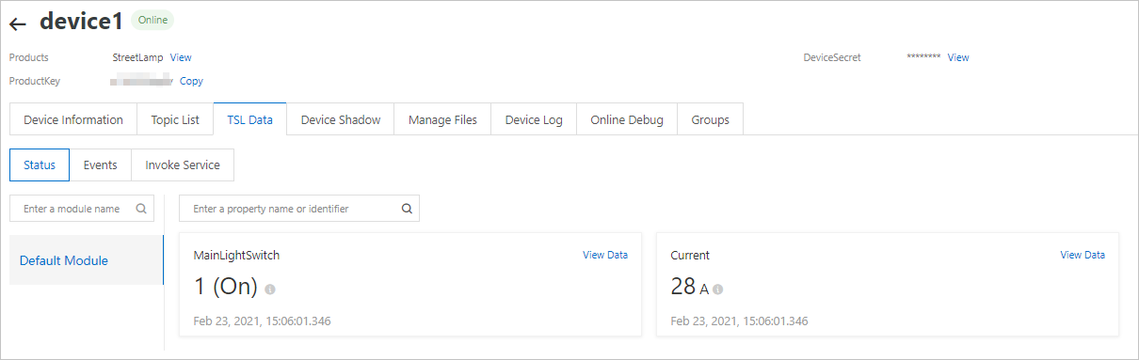Image resolution: width=1139 pixels, height=360 pixels.
Task: Select the Status sub-tab
Action: tap(40, 164)
